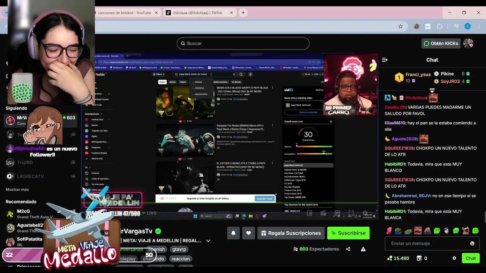Open SofiPatatita recommended channel

(x=41, y=242)
